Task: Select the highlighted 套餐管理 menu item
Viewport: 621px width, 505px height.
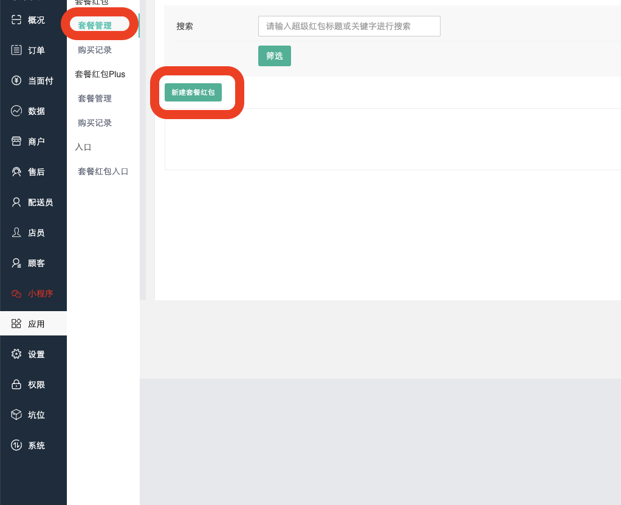Action: (95, 26)
